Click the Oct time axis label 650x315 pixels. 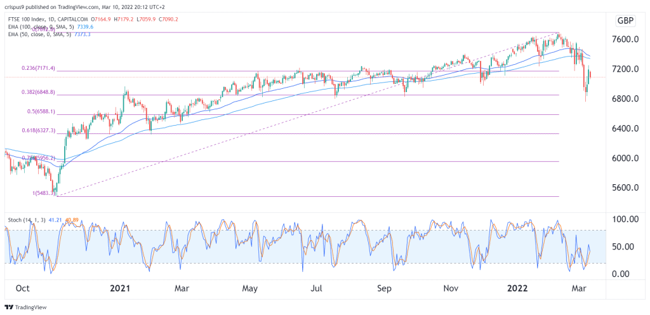coord(23,288)
